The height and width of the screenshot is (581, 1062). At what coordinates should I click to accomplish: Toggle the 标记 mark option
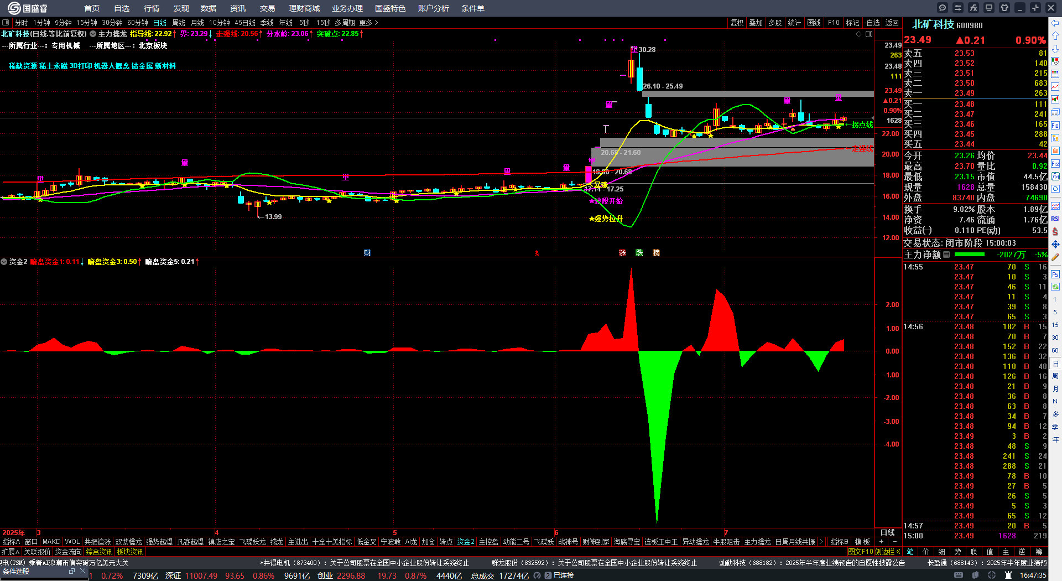click(853, 23)
